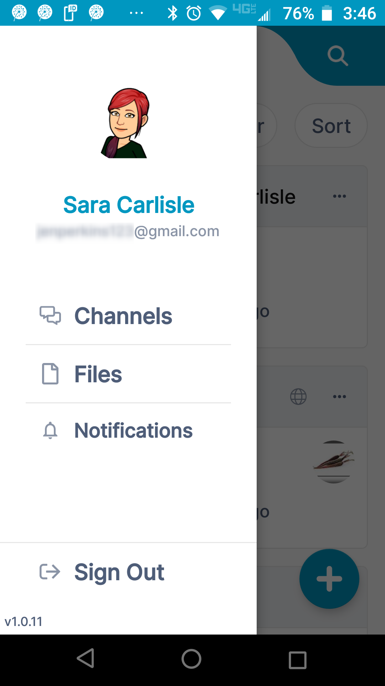Open three-dot menu beside globe icon
The height and width of the screenshot is (686, 385).
tap(339, 397)
